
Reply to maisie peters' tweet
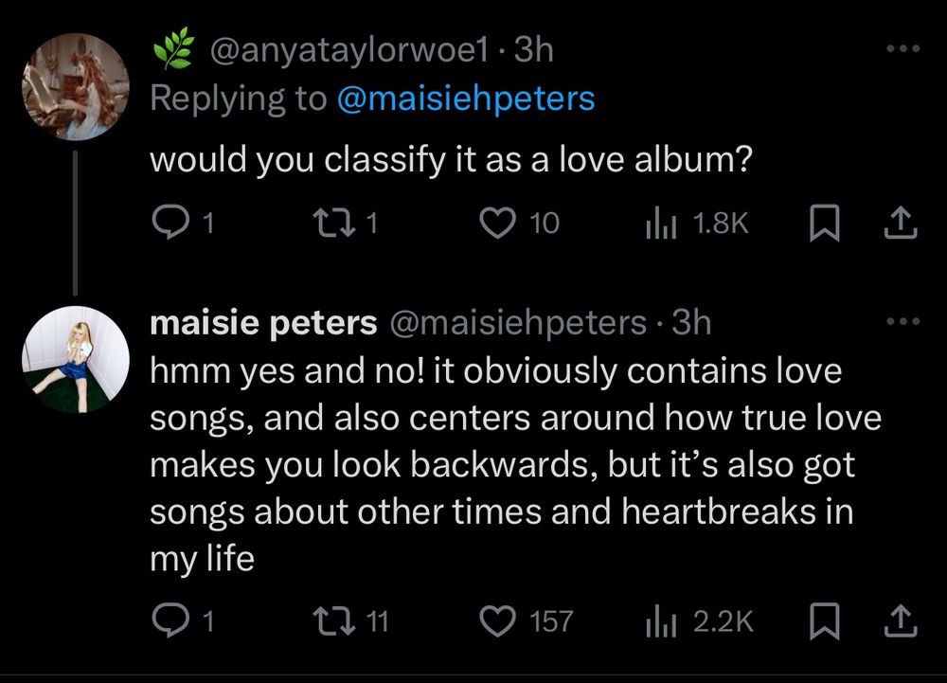tap(170, 620)
